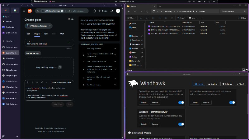Click New Tab in Arc sidebar
Viewport: 249px width, 140px height.
coord(10,41)
